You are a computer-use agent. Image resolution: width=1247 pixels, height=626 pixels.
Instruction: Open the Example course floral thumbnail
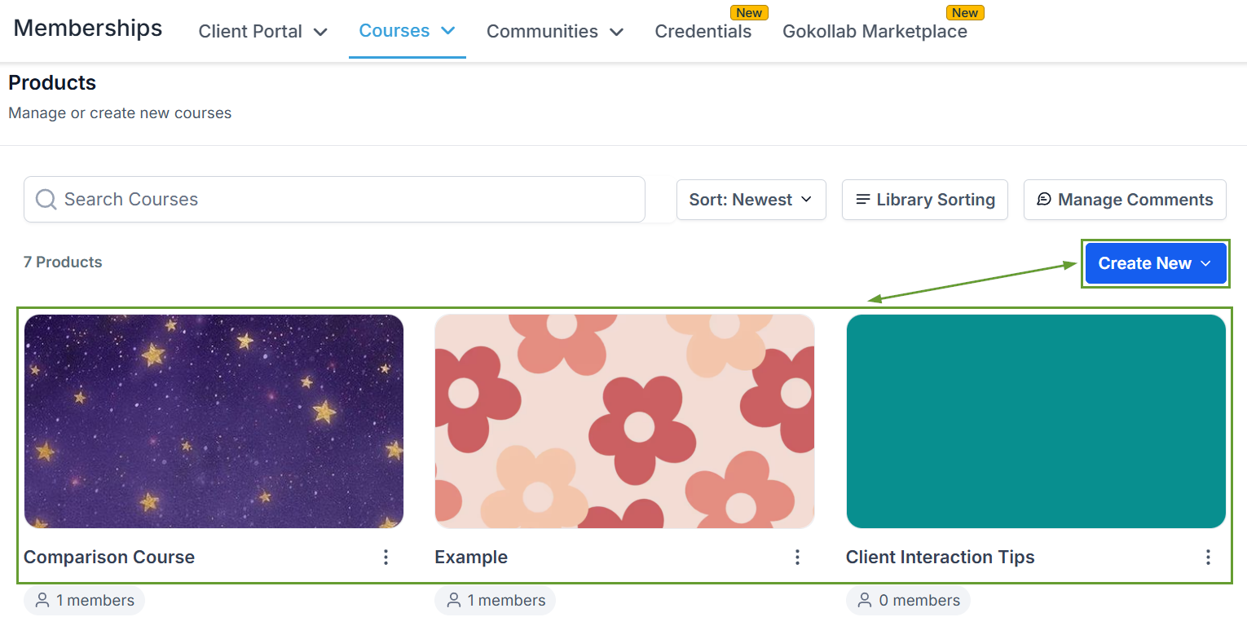(x=624, y=421)
